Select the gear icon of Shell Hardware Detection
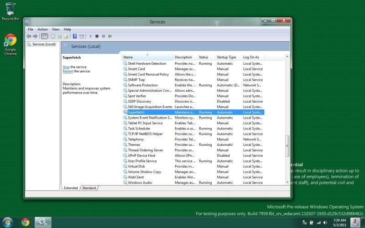Screen dimensions: 365x228 (125, 63)
